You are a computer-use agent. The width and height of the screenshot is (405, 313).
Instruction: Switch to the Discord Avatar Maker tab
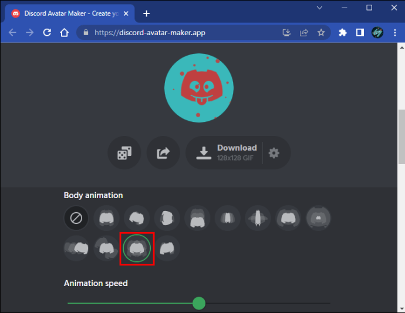70,13
